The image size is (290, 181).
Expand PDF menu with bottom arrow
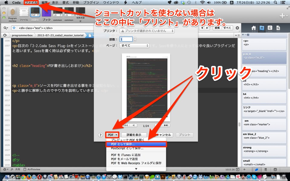coord(136,169)
